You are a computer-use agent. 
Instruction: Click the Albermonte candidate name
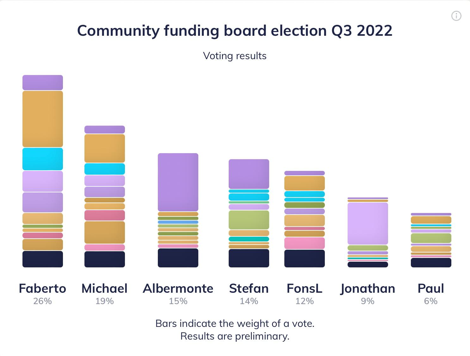pyautogui.click(x=178, y=288)
